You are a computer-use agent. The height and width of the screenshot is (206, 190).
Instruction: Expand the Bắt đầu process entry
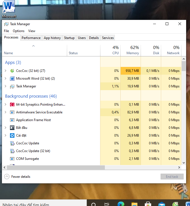[5, 127]
